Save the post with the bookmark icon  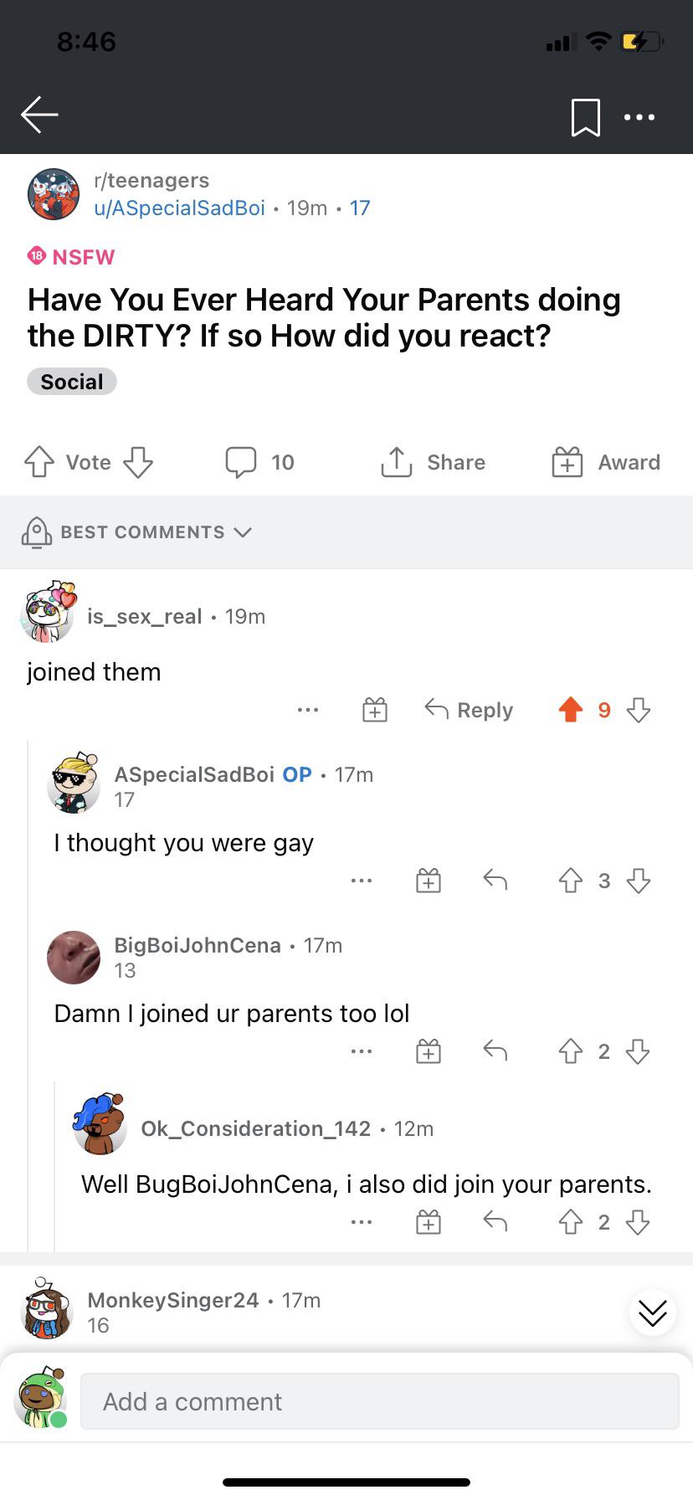tap(586, 117)
